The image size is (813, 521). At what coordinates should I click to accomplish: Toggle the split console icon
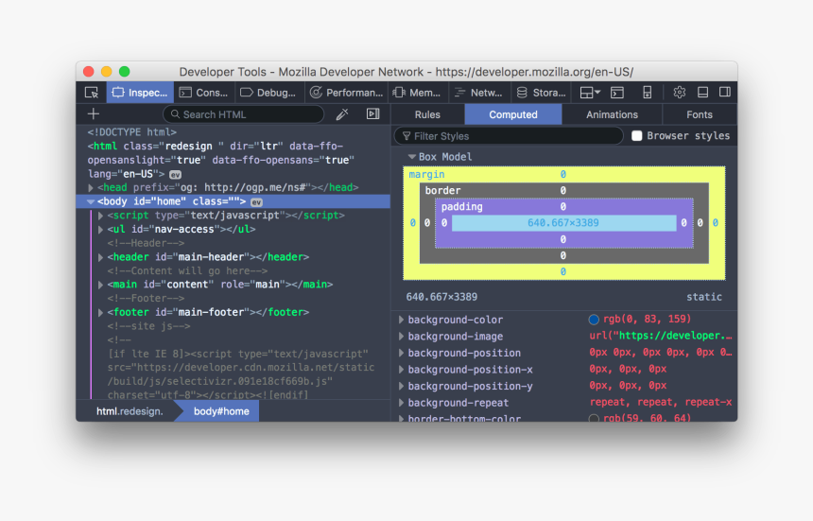click(x=617, y=93)
